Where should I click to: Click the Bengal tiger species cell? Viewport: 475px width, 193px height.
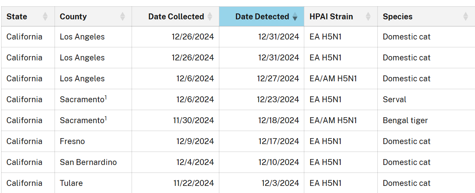(x=426, y=120)
